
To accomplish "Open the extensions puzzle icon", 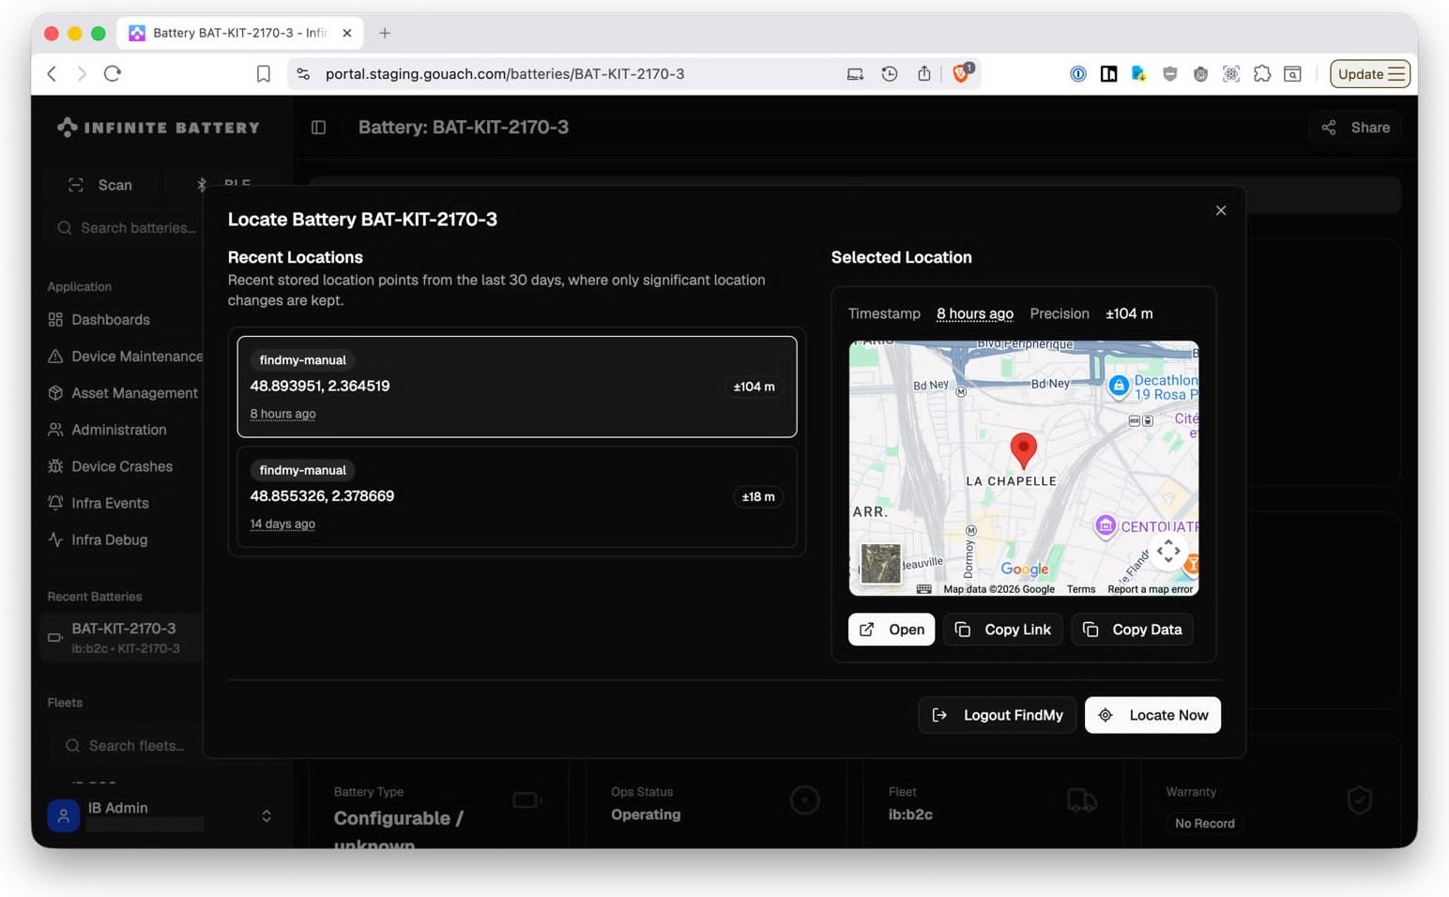I will pyautogui.click(x=1262, y=74).
